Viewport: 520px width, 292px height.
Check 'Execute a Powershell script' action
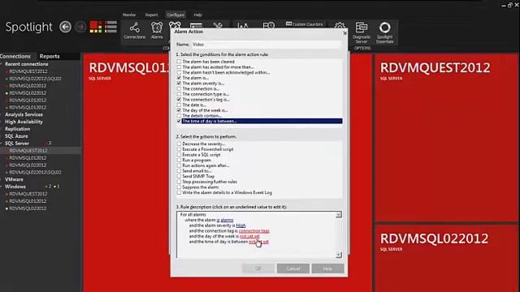pyautogui.click(x=179, y=149)
